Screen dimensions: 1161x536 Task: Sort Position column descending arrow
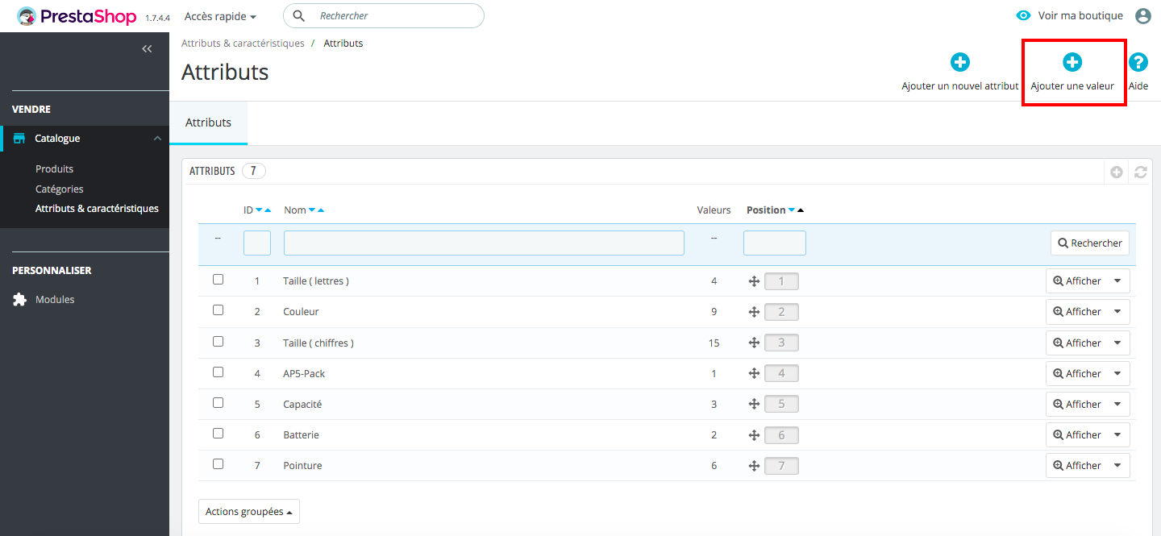coord(792,210)
